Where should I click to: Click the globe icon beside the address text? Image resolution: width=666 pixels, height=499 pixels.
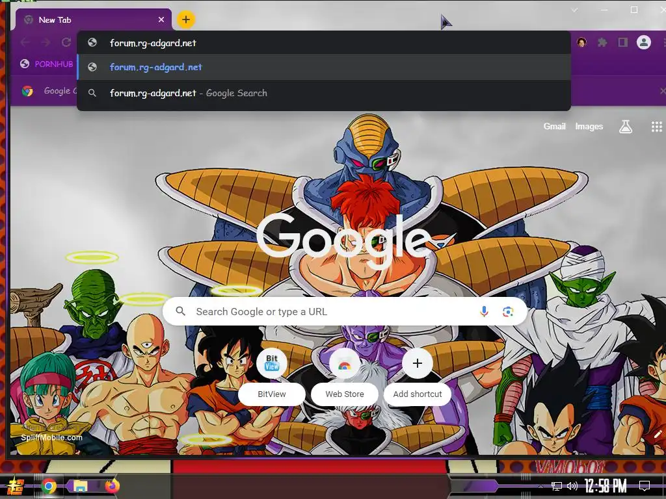pyautogui.click(x=92, y=42)
